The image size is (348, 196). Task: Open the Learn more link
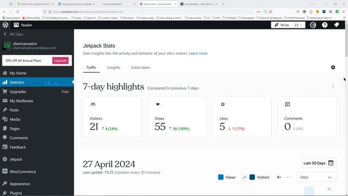tap(198, 53)
